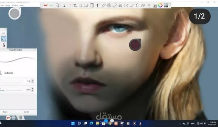Select the Distort tool
The image size is (218, 127).
(x=86, y=5)
